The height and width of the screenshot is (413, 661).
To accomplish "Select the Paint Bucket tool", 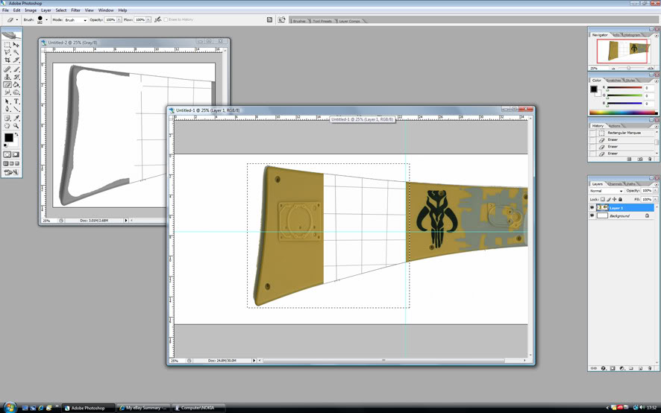I will (16, 84).
